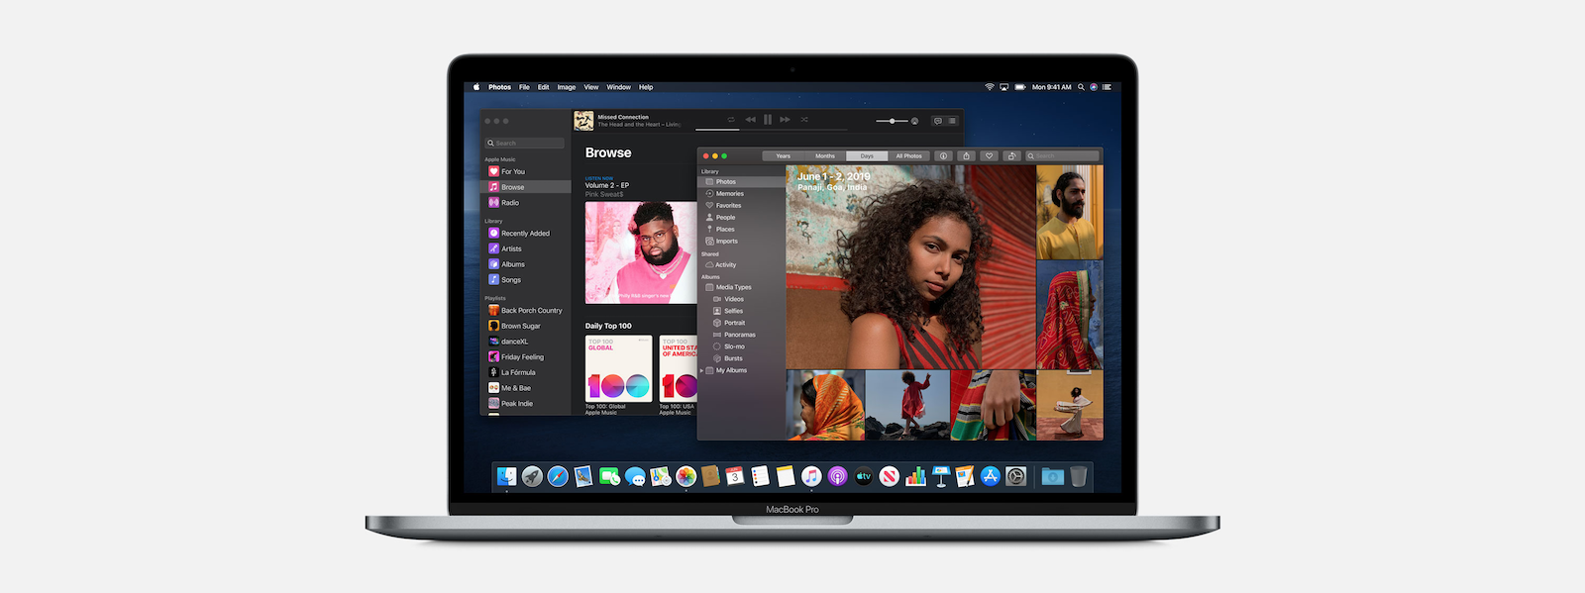
Task: Open the Back Porch Country playlist
Action: (525, 311)
